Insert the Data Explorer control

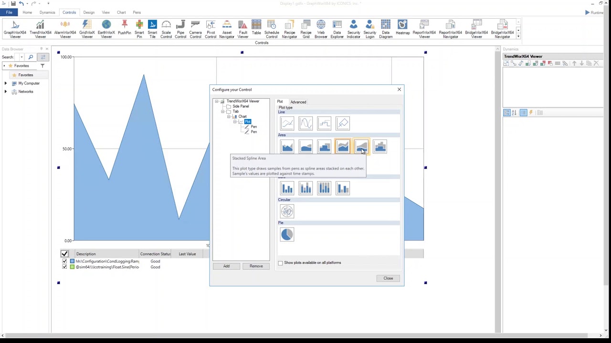pyautogui.click(x=337, y=29)
